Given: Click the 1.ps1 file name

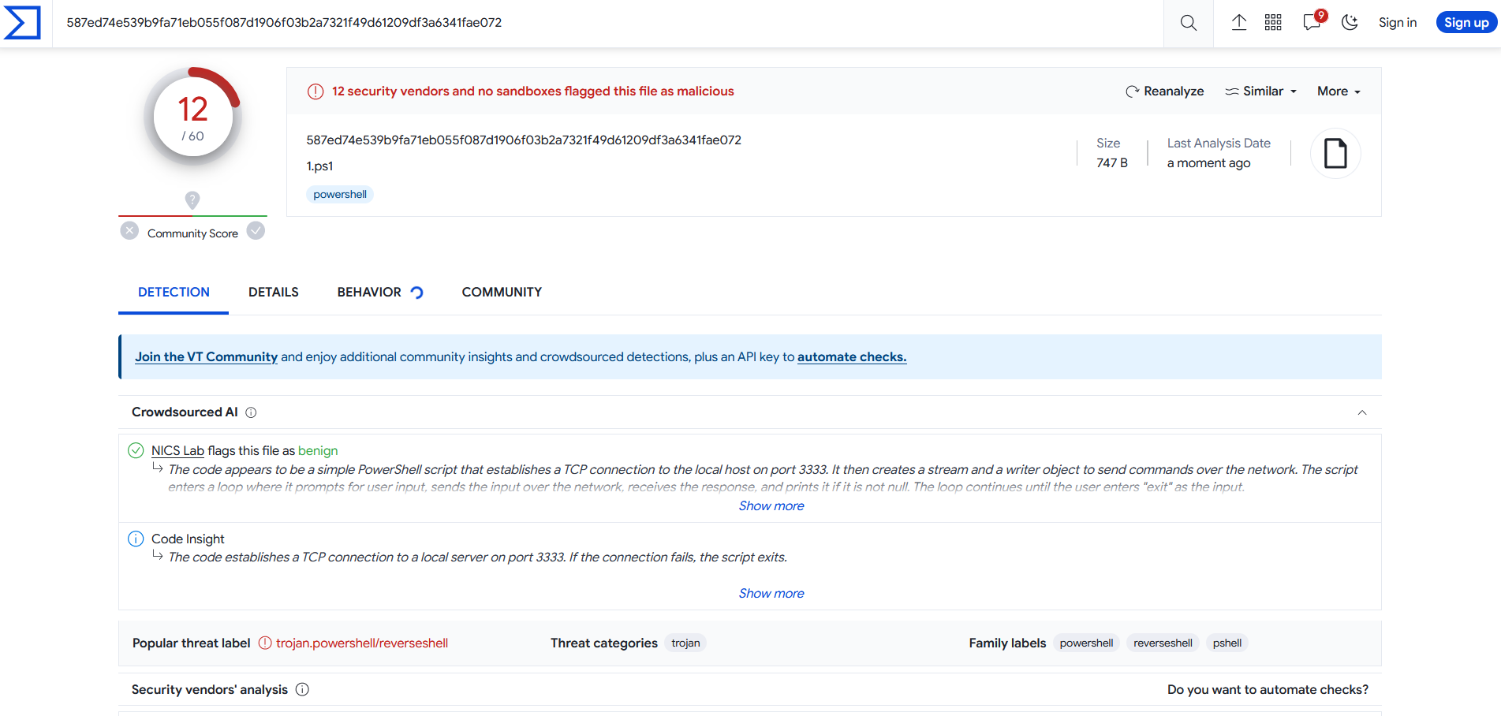Looking at the screenshot, I should tap(319, 166).
